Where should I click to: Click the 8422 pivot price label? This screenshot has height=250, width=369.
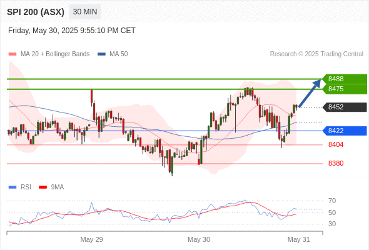tap(345, 131)
